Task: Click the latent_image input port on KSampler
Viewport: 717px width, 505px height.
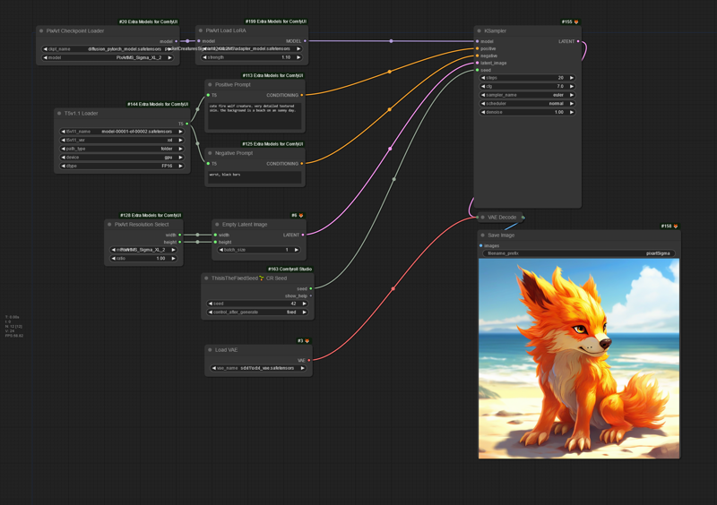Action: click(478, 63)
